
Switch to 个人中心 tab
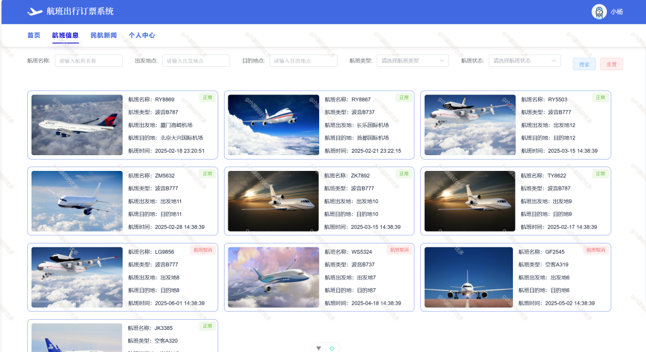pyautogui.click(x=142, y=35)
